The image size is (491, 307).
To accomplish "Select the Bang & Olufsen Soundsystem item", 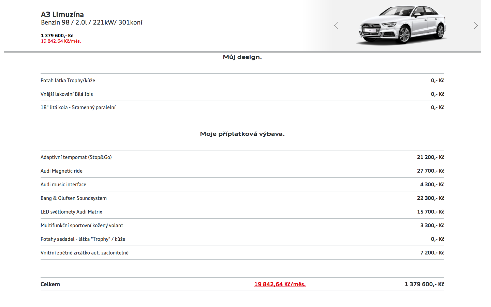I will (74, 198).
